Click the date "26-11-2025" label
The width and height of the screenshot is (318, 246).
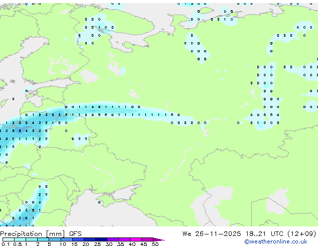[x=218, y=234]
